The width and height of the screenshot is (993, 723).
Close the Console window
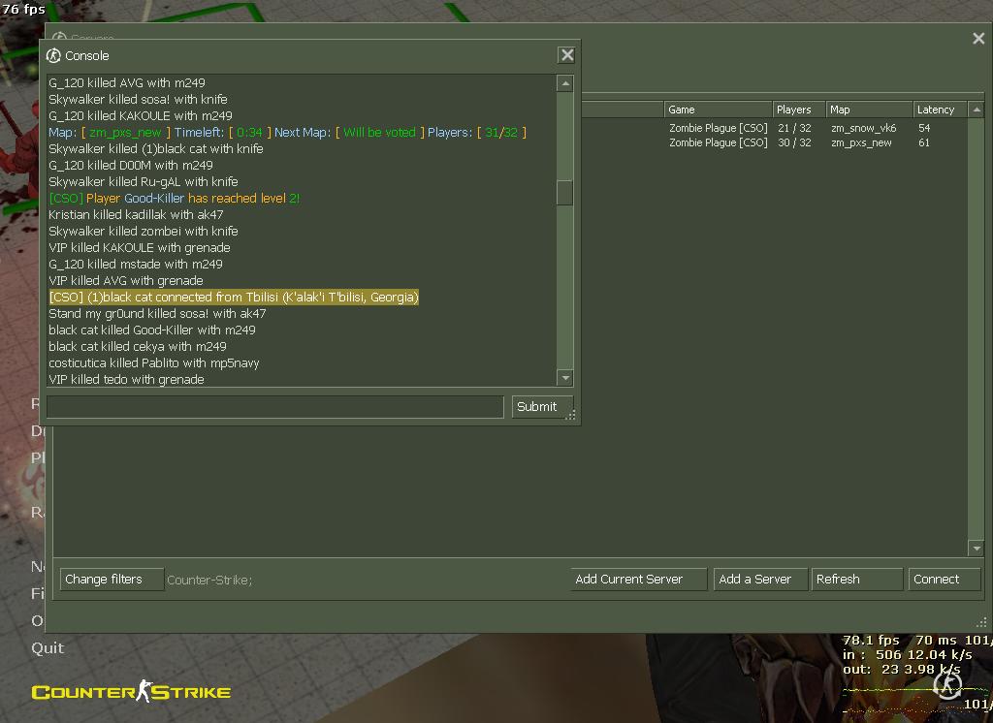point(567,55)
